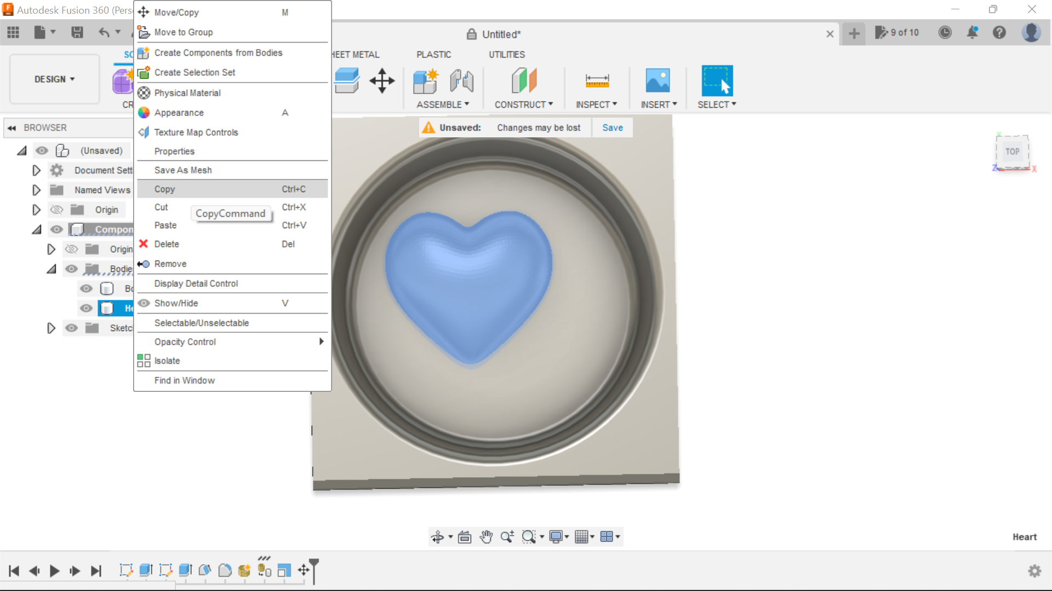Open the notifications bell icon
This screenshot has width=1052, height=591.
coord(973,33)
